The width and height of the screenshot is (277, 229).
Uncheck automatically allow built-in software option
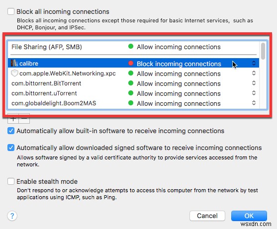tap(11, 131)
